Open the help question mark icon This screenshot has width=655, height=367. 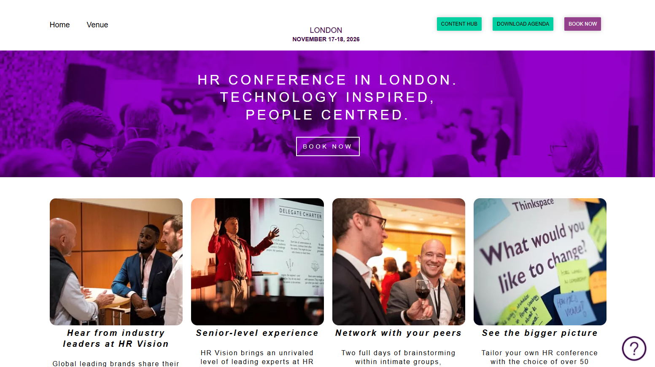[x=633, y=348]
